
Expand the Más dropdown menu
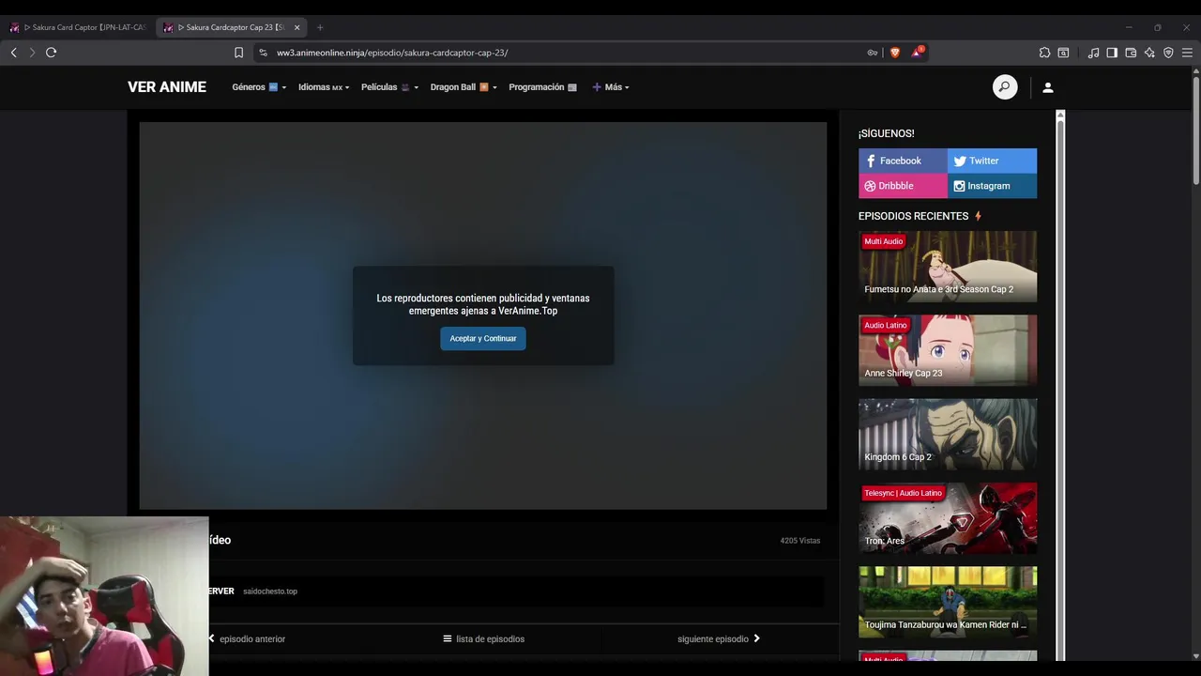[x=611, y=87]
